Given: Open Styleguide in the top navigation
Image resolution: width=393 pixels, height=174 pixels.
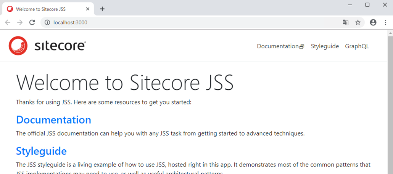Looking at the screenshot, I should pos(325,46).
